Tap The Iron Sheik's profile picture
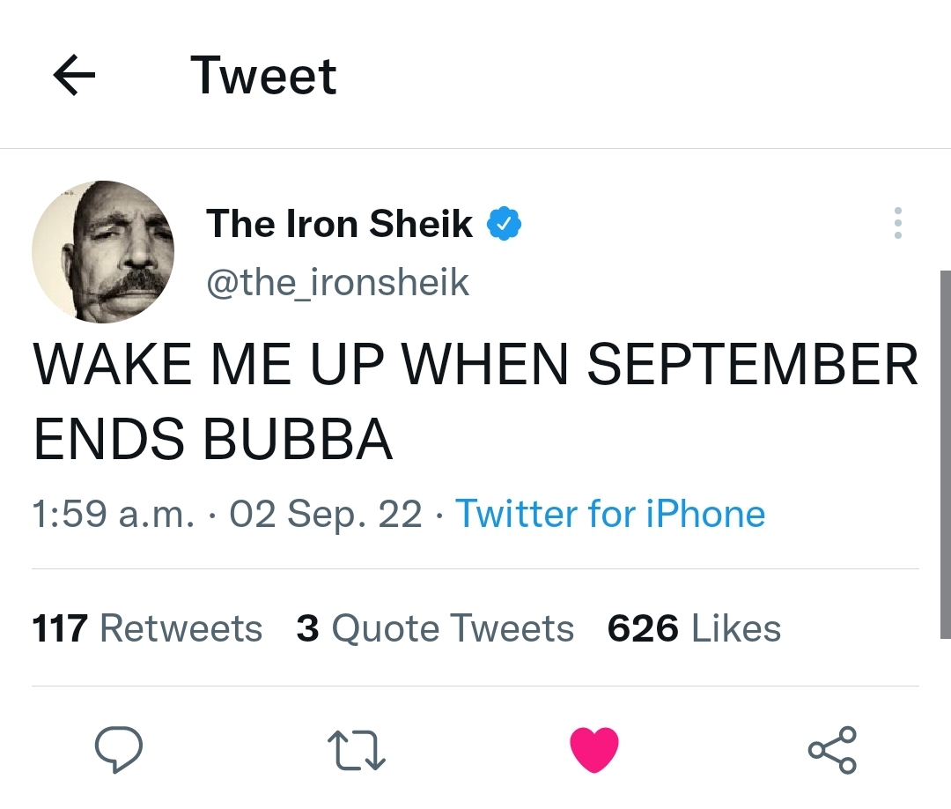 pyautogui.click(x=103, y=252)
